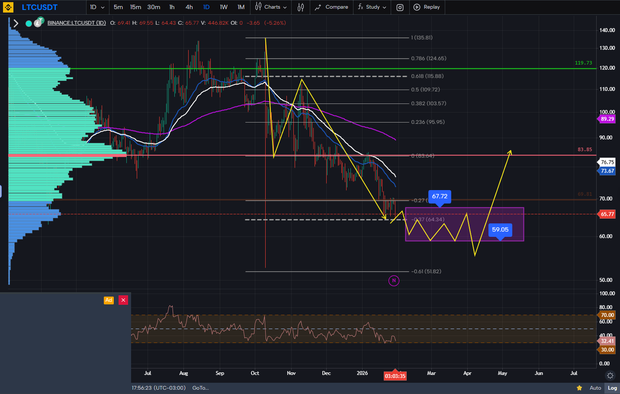620x394 pixels.
Task: Expand the Study indicators dropdown
Action: [372, 7]
